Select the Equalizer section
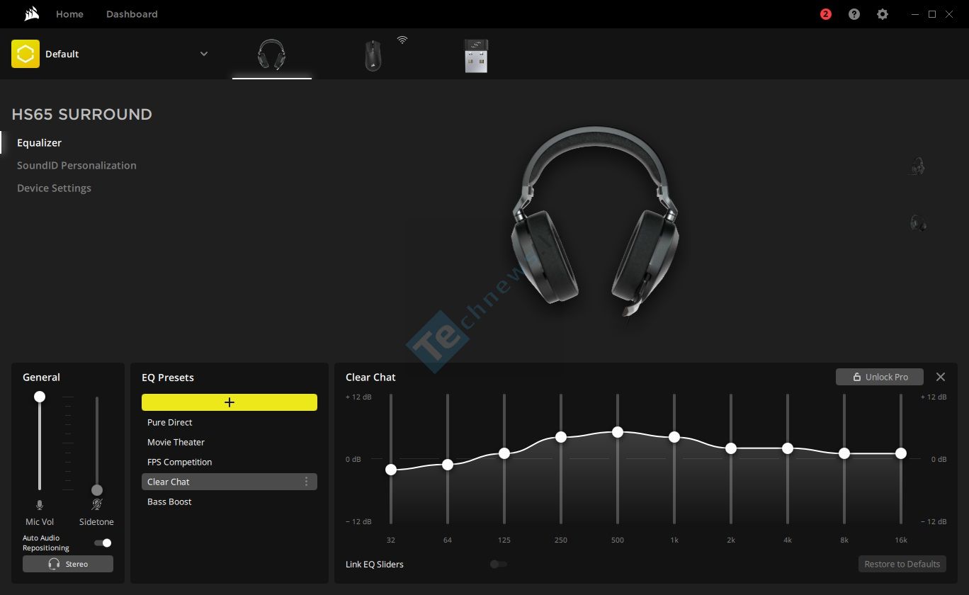Viewport: 969px width, 595px height. pyautogui.click(x=40, y=142)
